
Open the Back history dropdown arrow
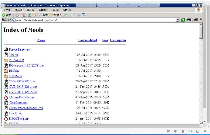(13, 15)
